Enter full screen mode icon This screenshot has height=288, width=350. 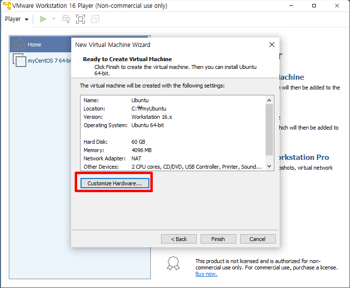(81, 19)
